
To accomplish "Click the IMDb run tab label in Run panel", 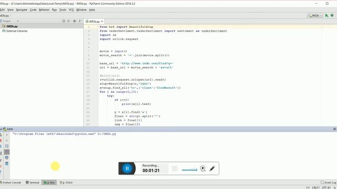I will coord(8,129).
